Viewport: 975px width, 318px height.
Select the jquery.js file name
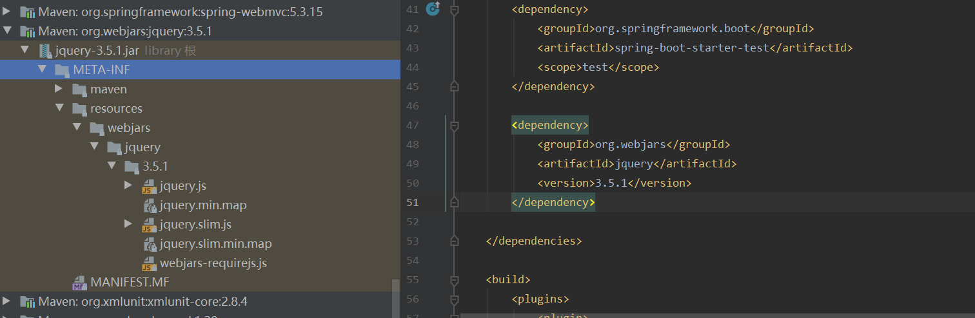[x=183, y=185]
